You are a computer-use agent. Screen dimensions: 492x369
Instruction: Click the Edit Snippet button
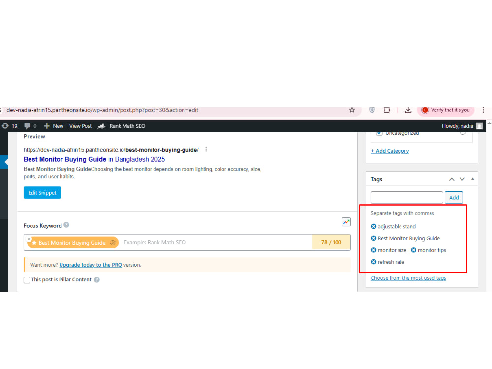click(x=42, y=193)
